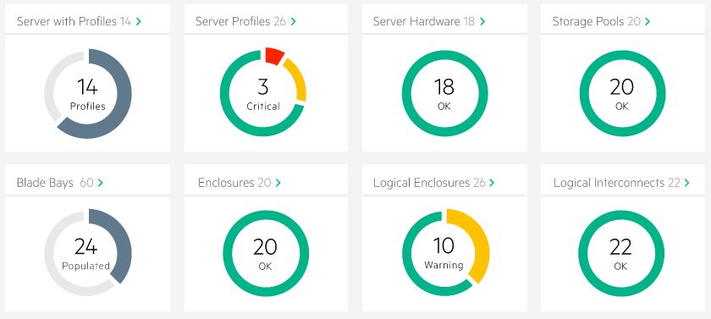Click the '14 Profiles' center value
The width and height of the screenshot is (711, 319).
87,94
